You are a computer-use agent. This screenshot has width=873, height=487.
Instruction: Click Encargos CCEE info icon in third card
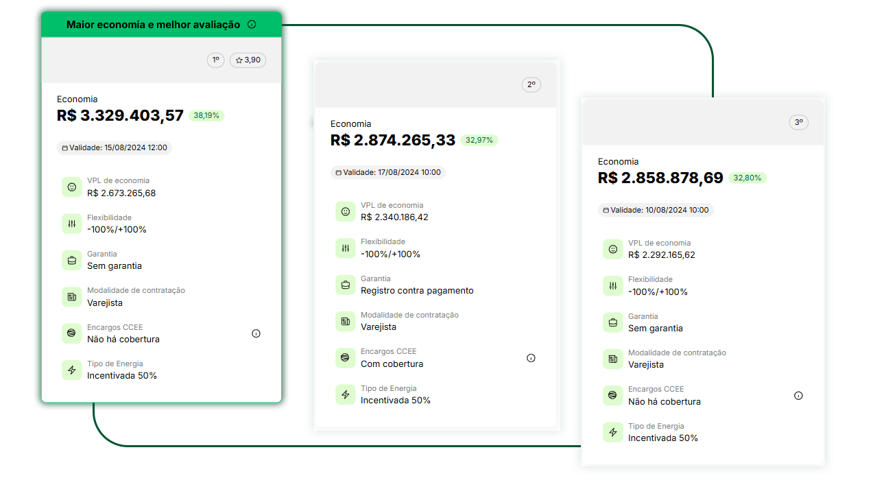(x=798, y=396)
